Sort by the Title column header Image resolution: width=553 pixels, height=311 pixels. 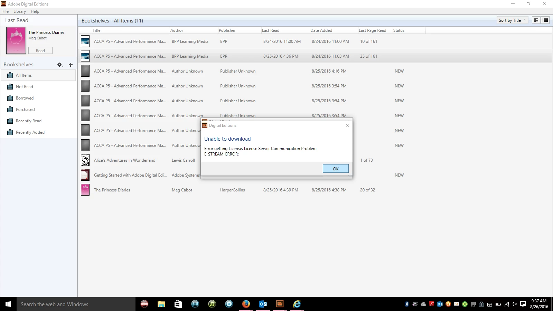[131, 30]
